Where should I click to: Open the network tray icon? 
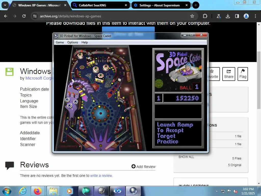[x=223, y=191]
